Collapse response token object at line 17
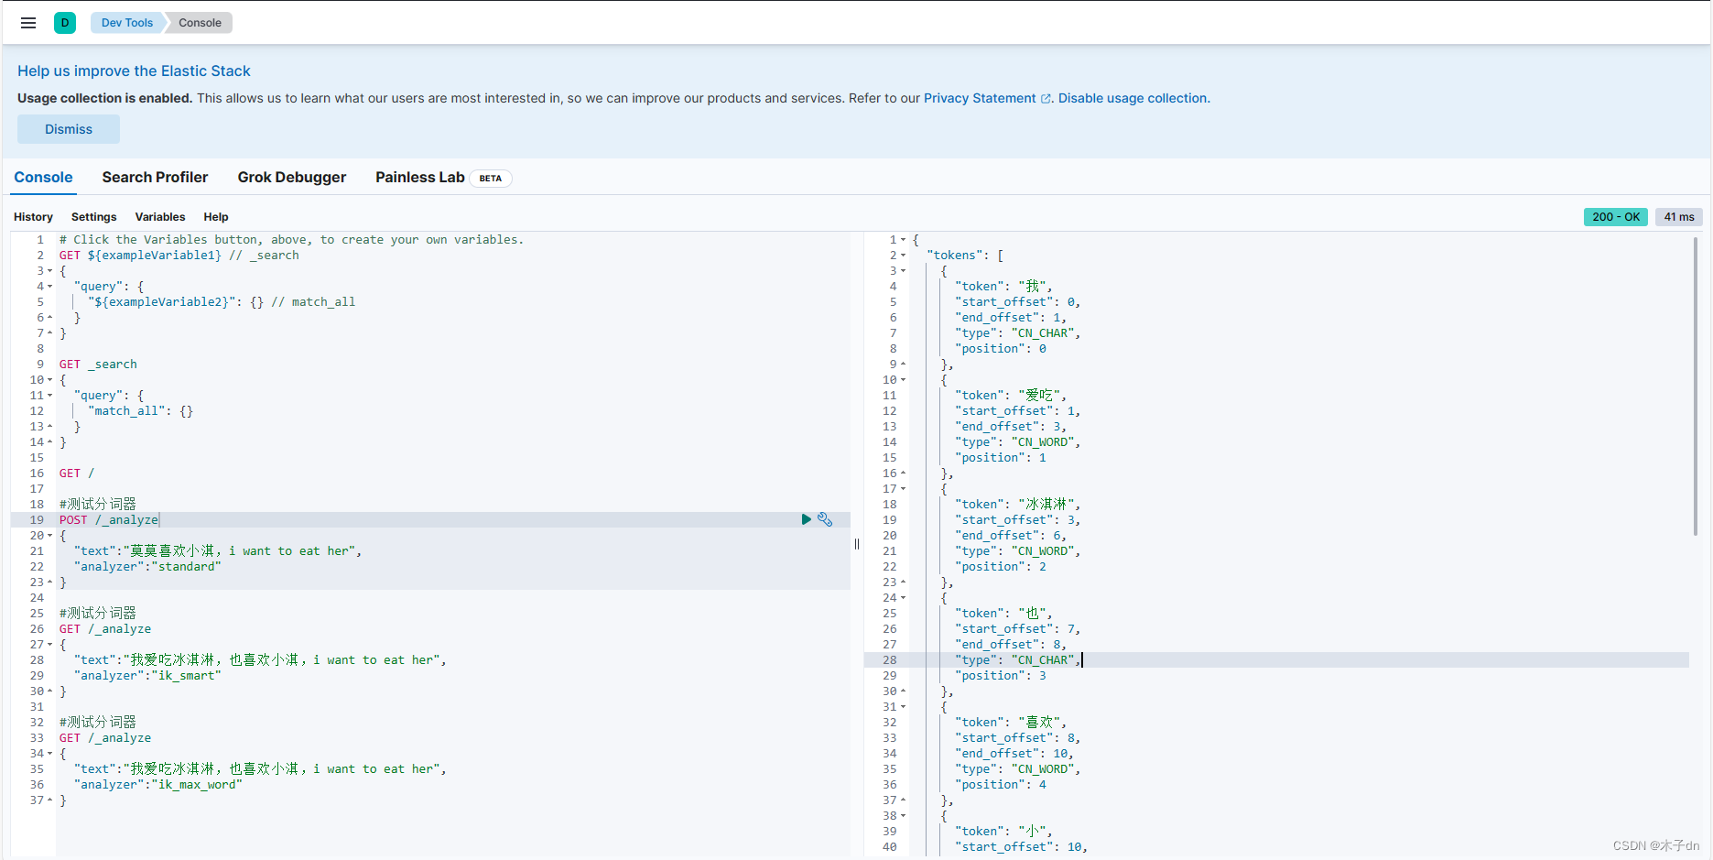 point(903,489)
